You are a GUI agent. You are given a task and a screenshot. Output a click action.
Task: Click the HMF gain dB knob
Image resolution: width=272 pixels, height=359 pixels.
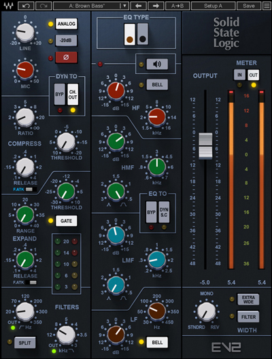pos(116,141)
